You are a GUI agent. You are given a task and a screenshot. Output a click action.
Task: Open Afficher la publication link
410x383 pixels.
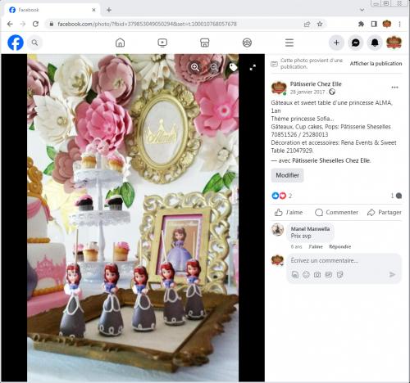pos(376,63)
